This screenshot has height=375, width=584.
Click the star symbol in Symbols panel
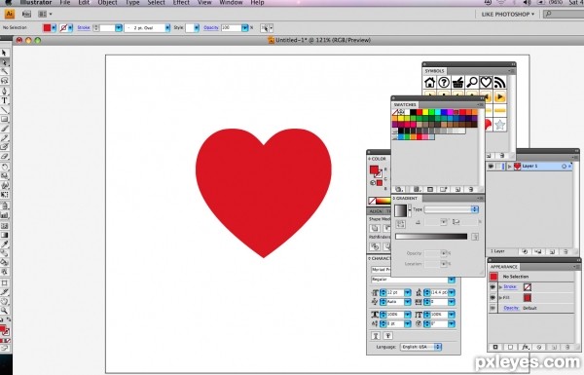pos(500,125)
